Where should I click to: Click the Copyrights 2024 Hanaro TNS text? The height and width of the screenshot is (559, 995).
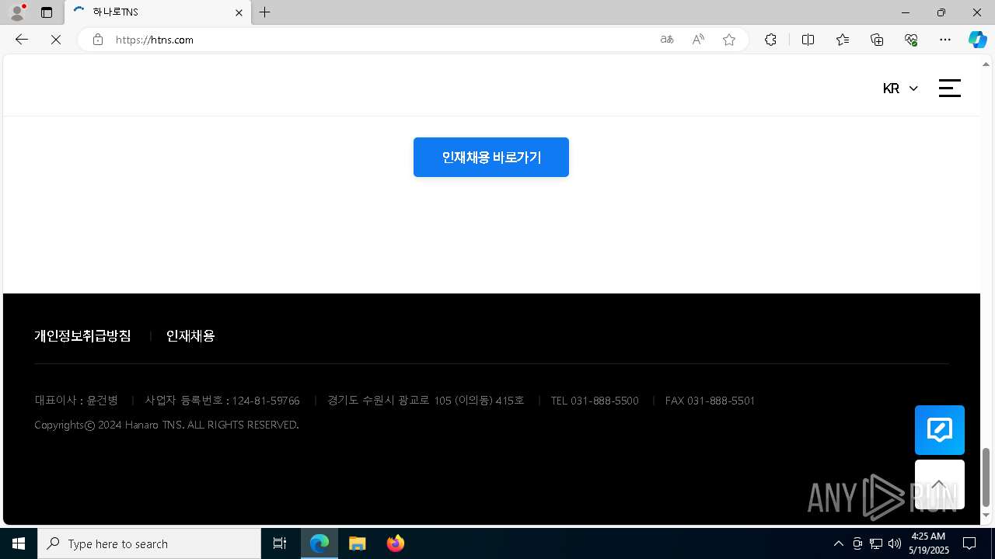pos(166,425)
